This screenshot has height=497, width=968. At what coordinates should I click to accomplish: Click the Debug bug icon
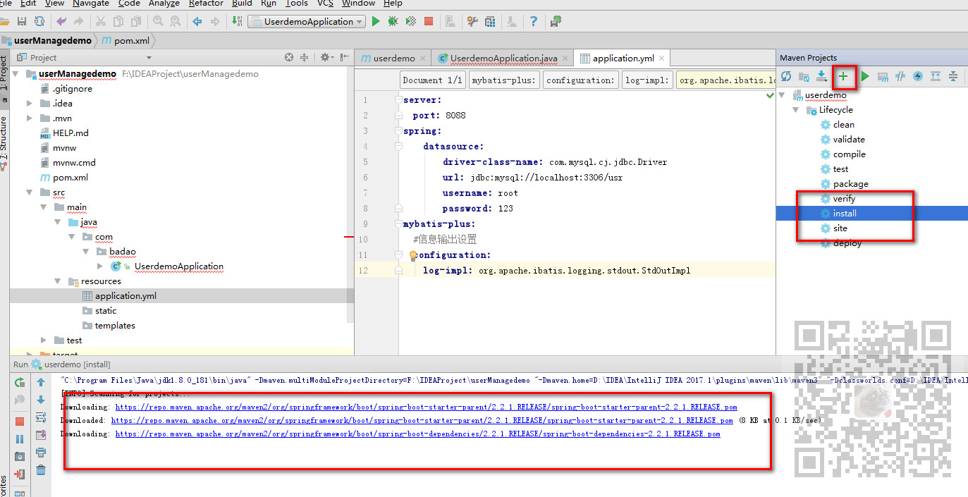[393, 21]
